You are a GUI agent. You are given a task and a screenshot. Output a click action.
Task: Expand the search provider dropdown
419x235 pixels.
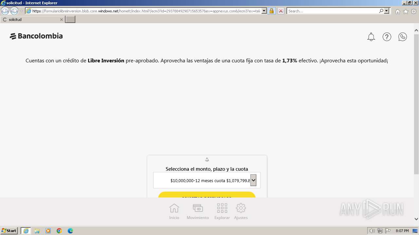387,11
